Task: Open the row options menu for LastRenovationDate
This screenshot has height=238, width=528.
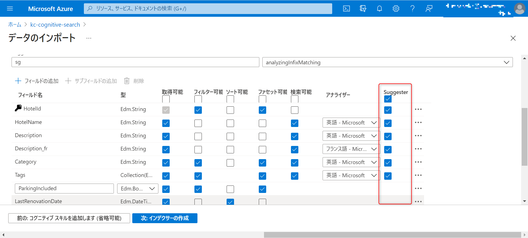Action: 418,202
